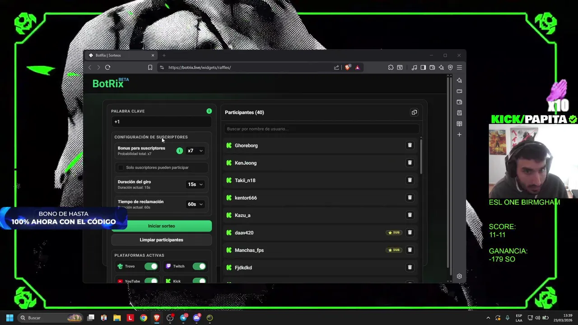Click SUB badge on Manchas_fps row

[x=394, y=250]
